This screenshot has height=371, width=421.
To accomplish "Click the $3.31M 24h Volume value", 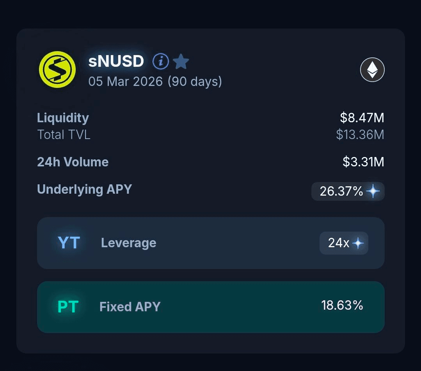I will [x=363, y=162].
